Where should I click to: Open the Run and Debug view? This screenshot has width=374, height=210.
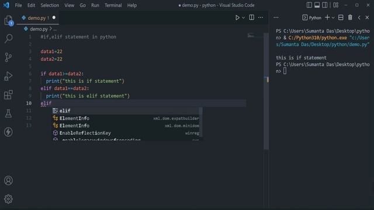8,76
